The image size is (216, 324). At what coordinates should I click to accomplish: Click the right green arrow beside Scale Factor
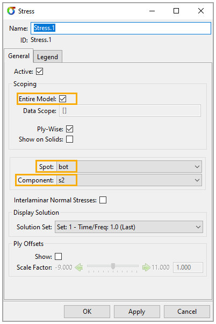click(146, 267)
